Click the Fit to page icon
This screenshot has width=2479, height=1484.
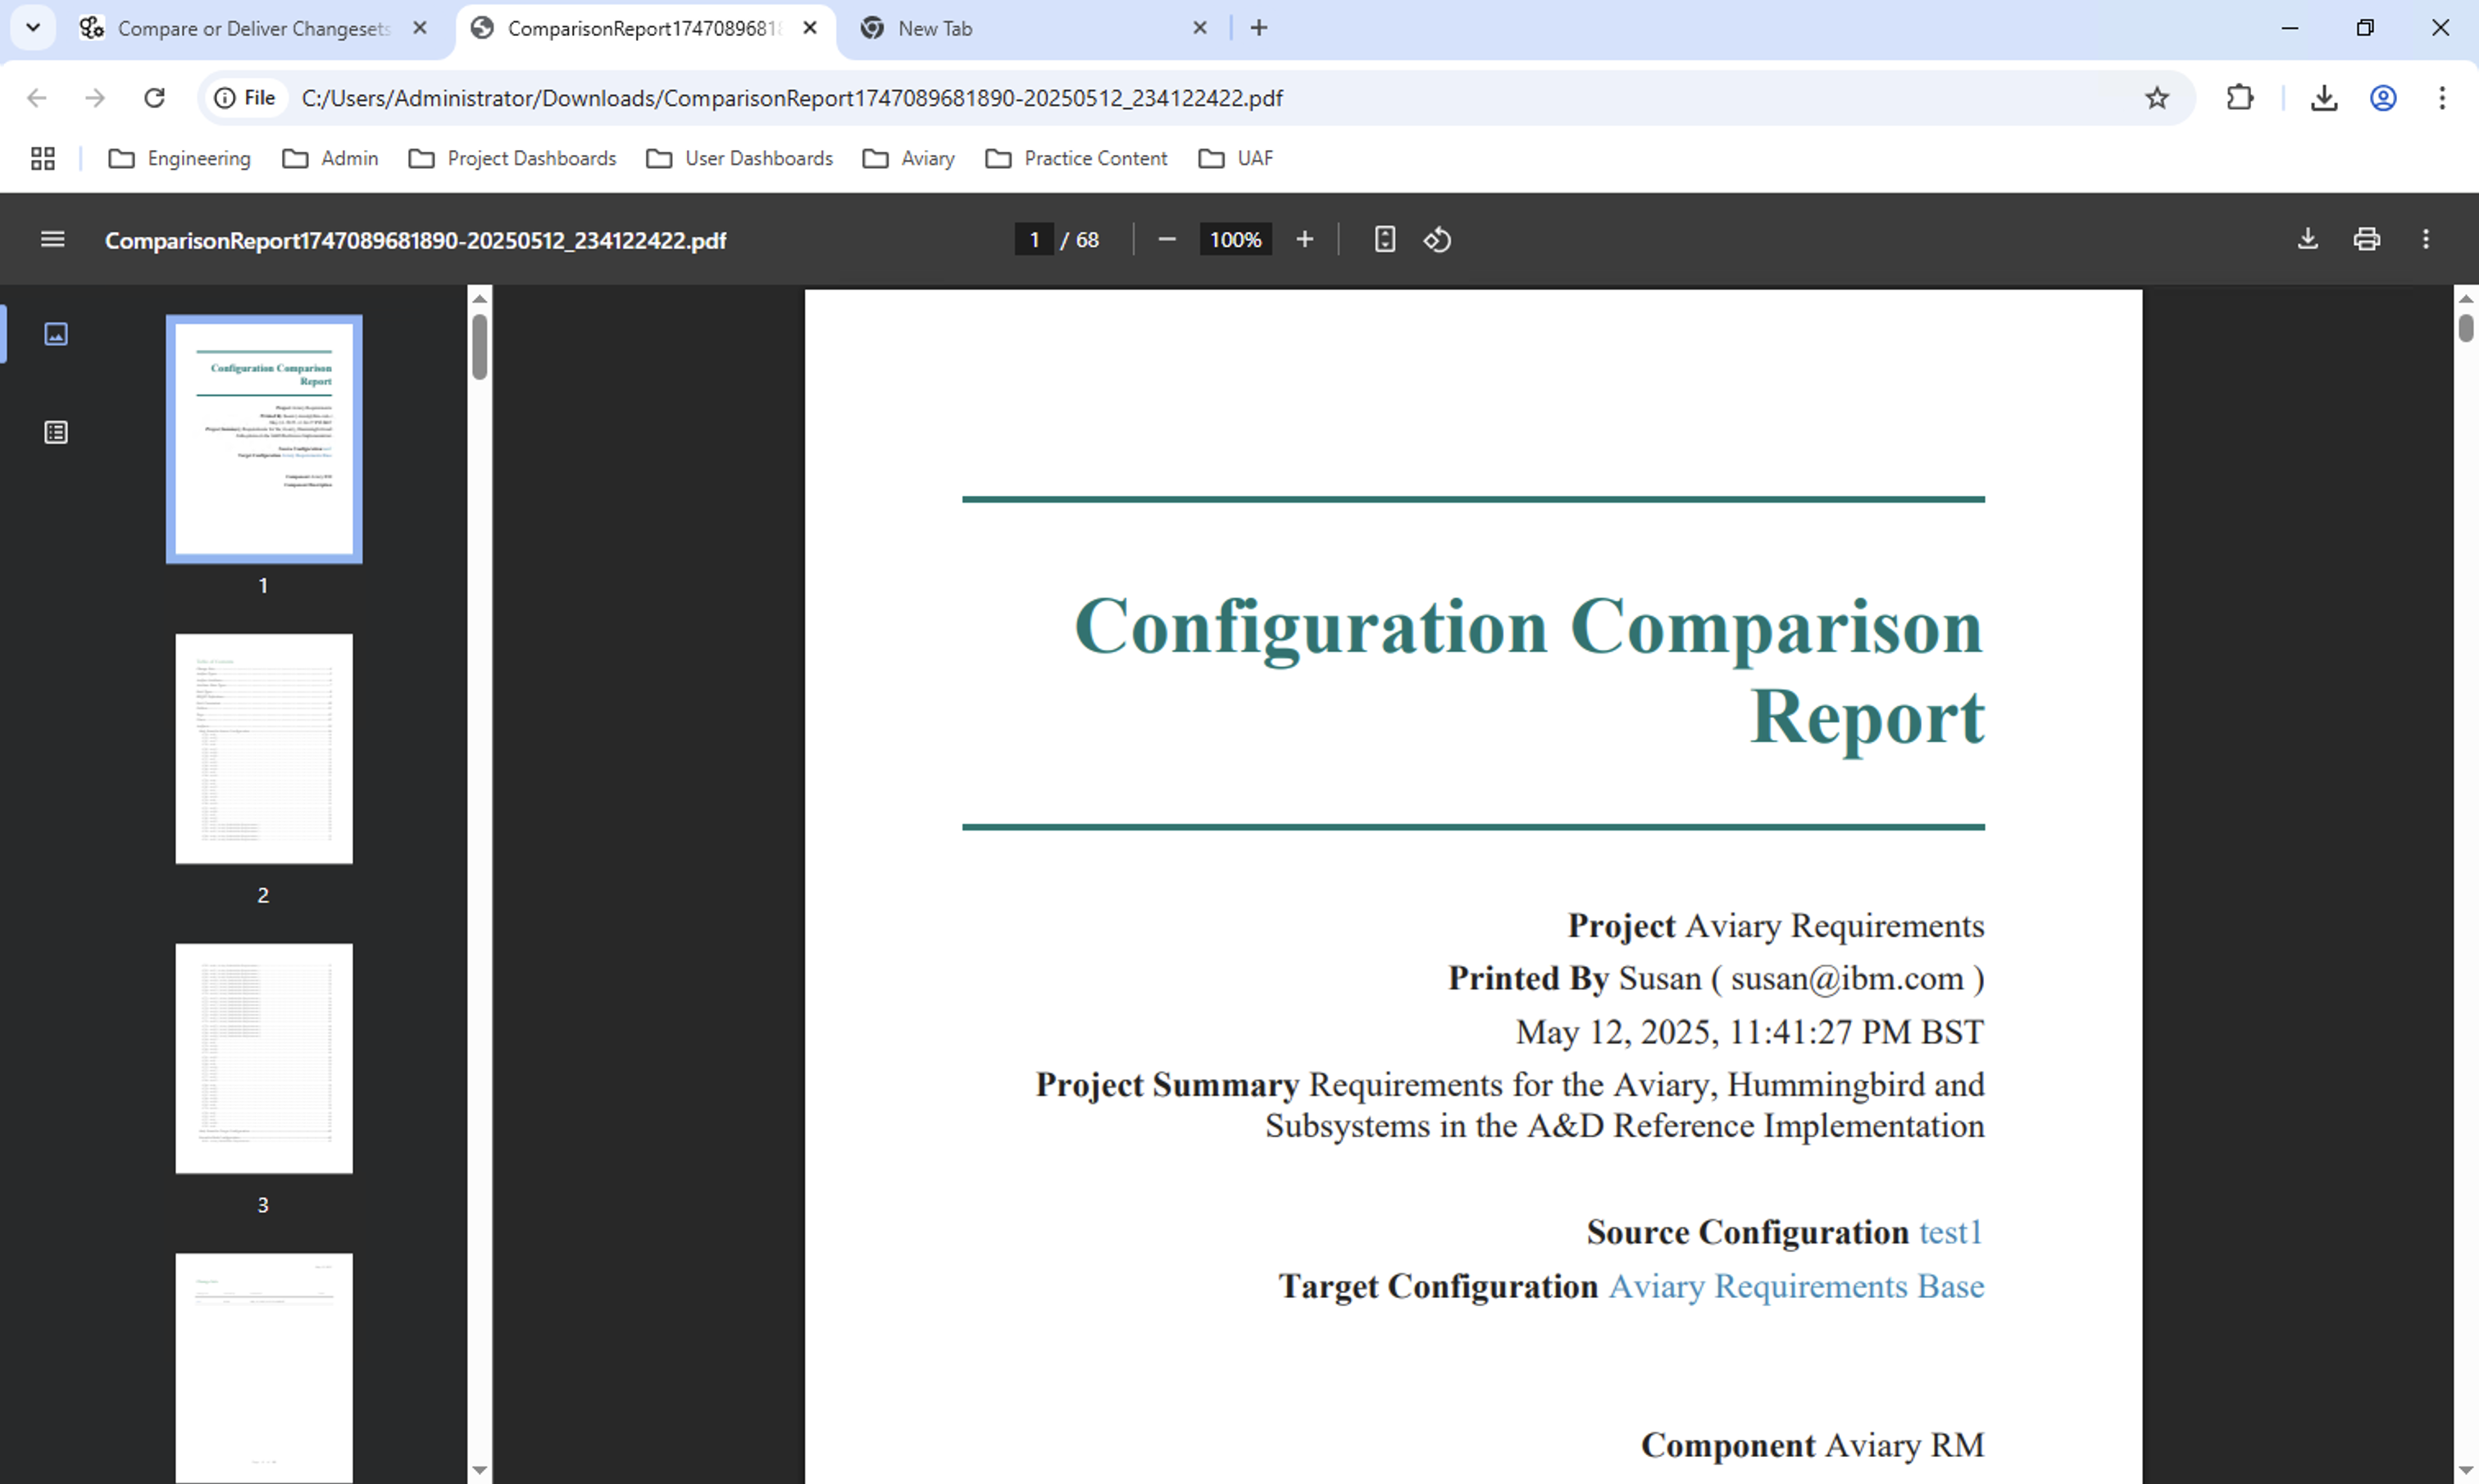click(x=1385, y=239)
